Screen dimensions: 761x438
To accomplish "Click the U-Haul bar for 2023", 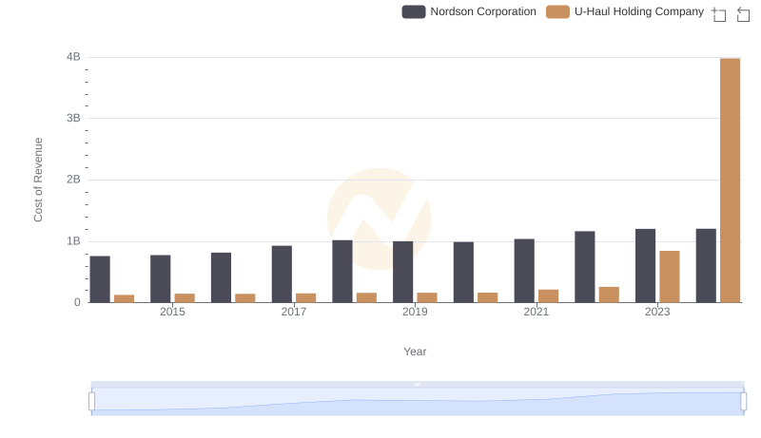I will pos(670,276).
